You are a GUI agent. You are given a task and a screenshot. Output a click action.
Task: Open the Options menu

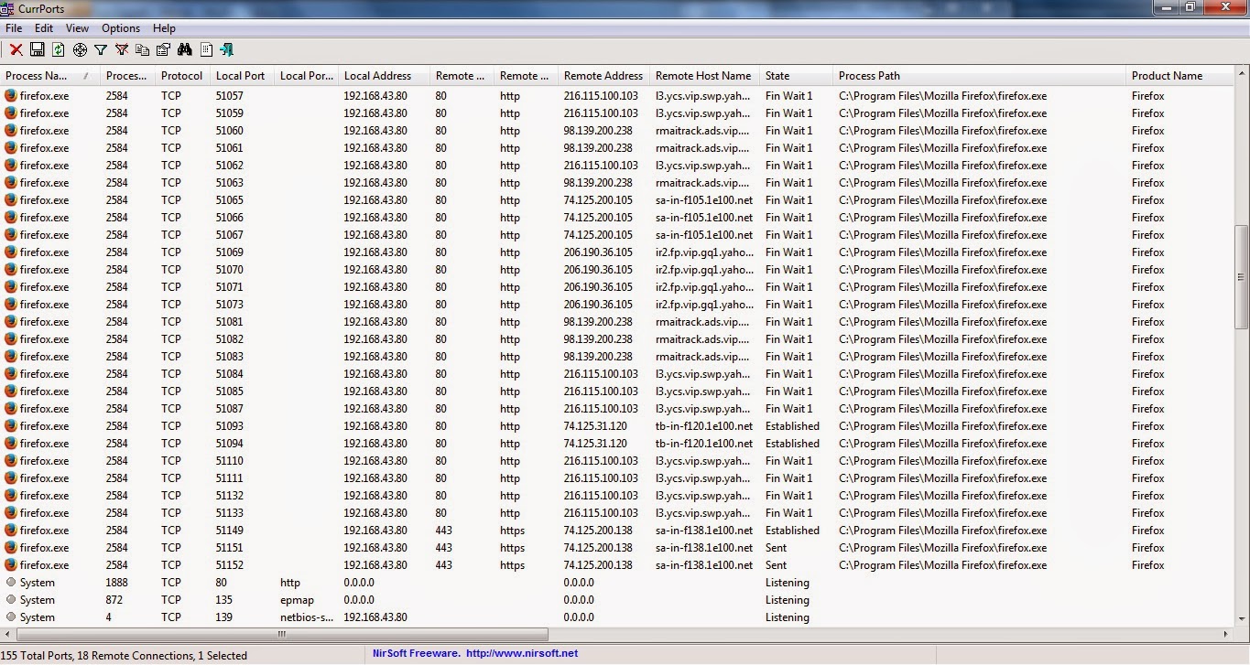[121, 28]
